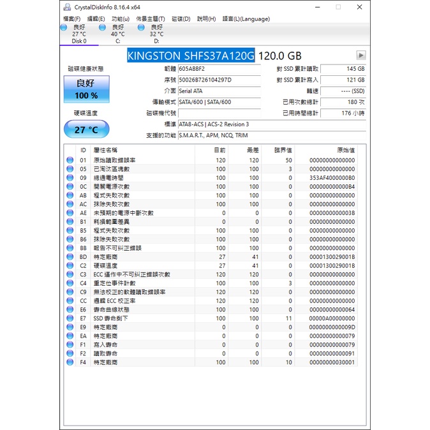This screenshot has height=430, width=430.
Task: Select the C: drive status icon
Action: pos(102,28)
